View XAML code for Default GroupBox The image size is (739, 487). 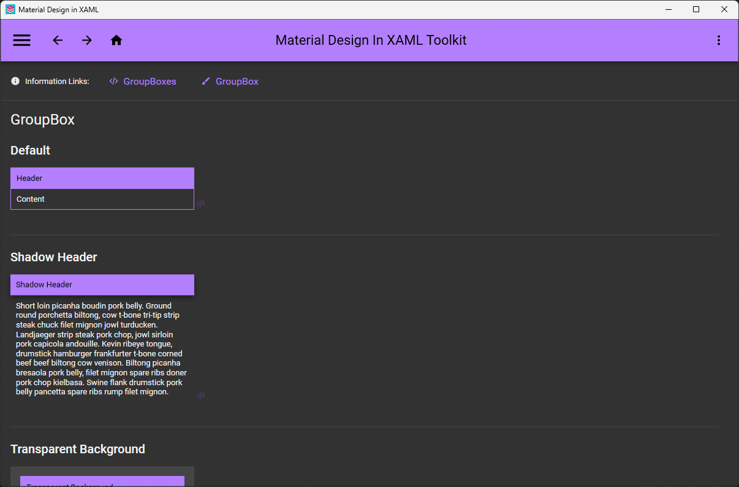click(x=201, y=204)
